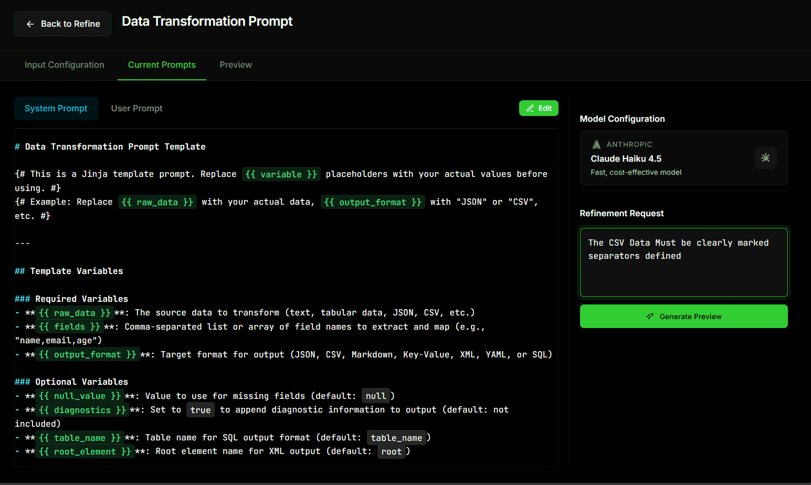The image size is (811, 485).
Task: Click the '{{ root_element }}' variable tag
Action: pyautogui.click(x=85, y=451)
